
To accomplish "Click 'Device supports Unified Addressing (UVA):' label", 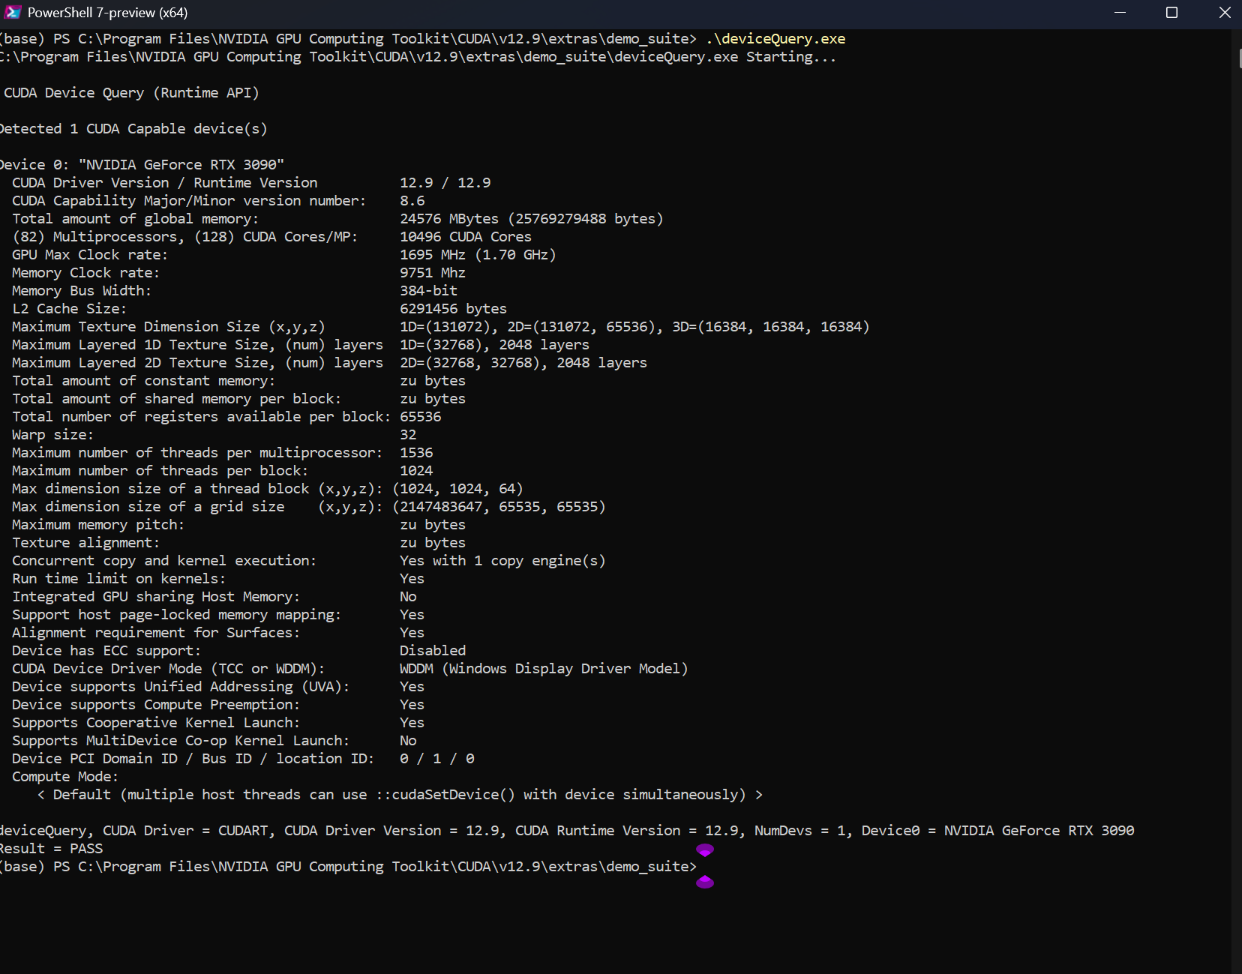I will [181, 687].
